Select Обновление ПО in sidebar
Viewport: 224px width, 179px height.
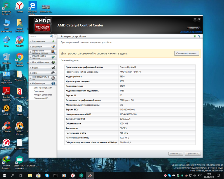click(41, 98)
